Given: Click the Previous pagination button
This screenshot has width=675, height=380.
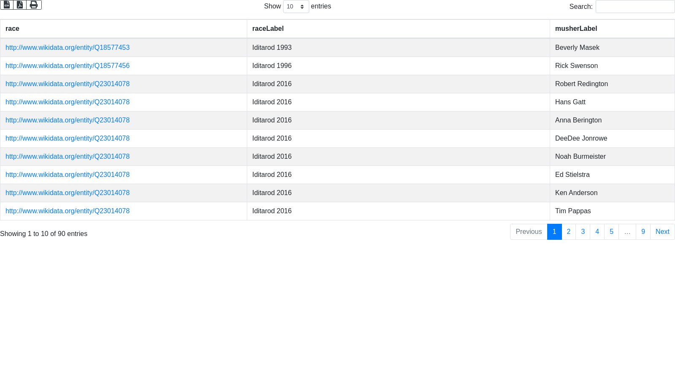Looking at the screenshot, I should [529, 232].
